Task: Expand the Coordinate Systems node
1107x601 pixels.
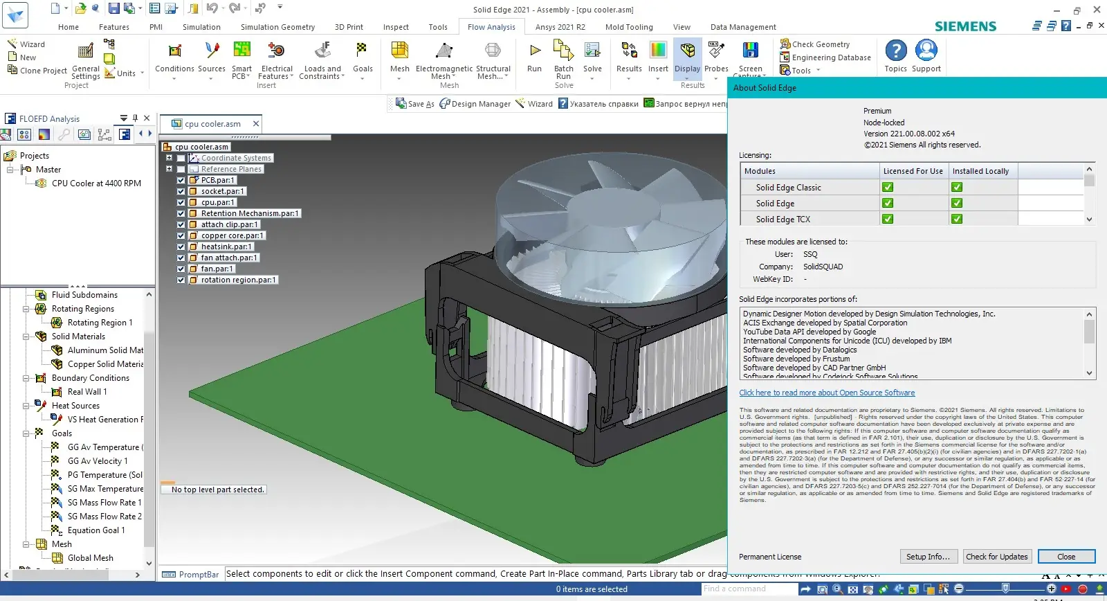Action: pyautogui.click(x=169, y=158)
